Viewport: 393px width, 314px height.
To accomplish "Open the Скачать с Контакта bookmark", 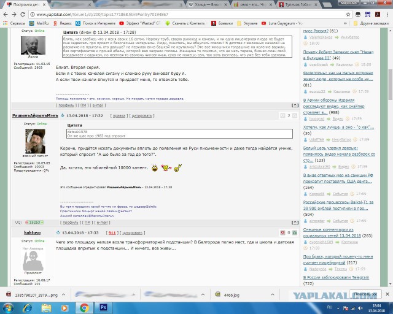I will (x=185, y=23).
